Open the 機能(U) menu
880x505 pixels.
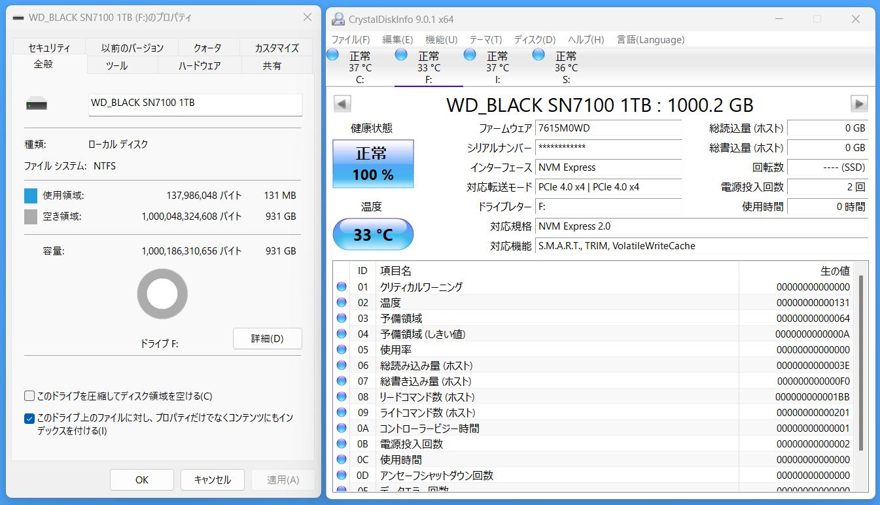click(442, 40)
